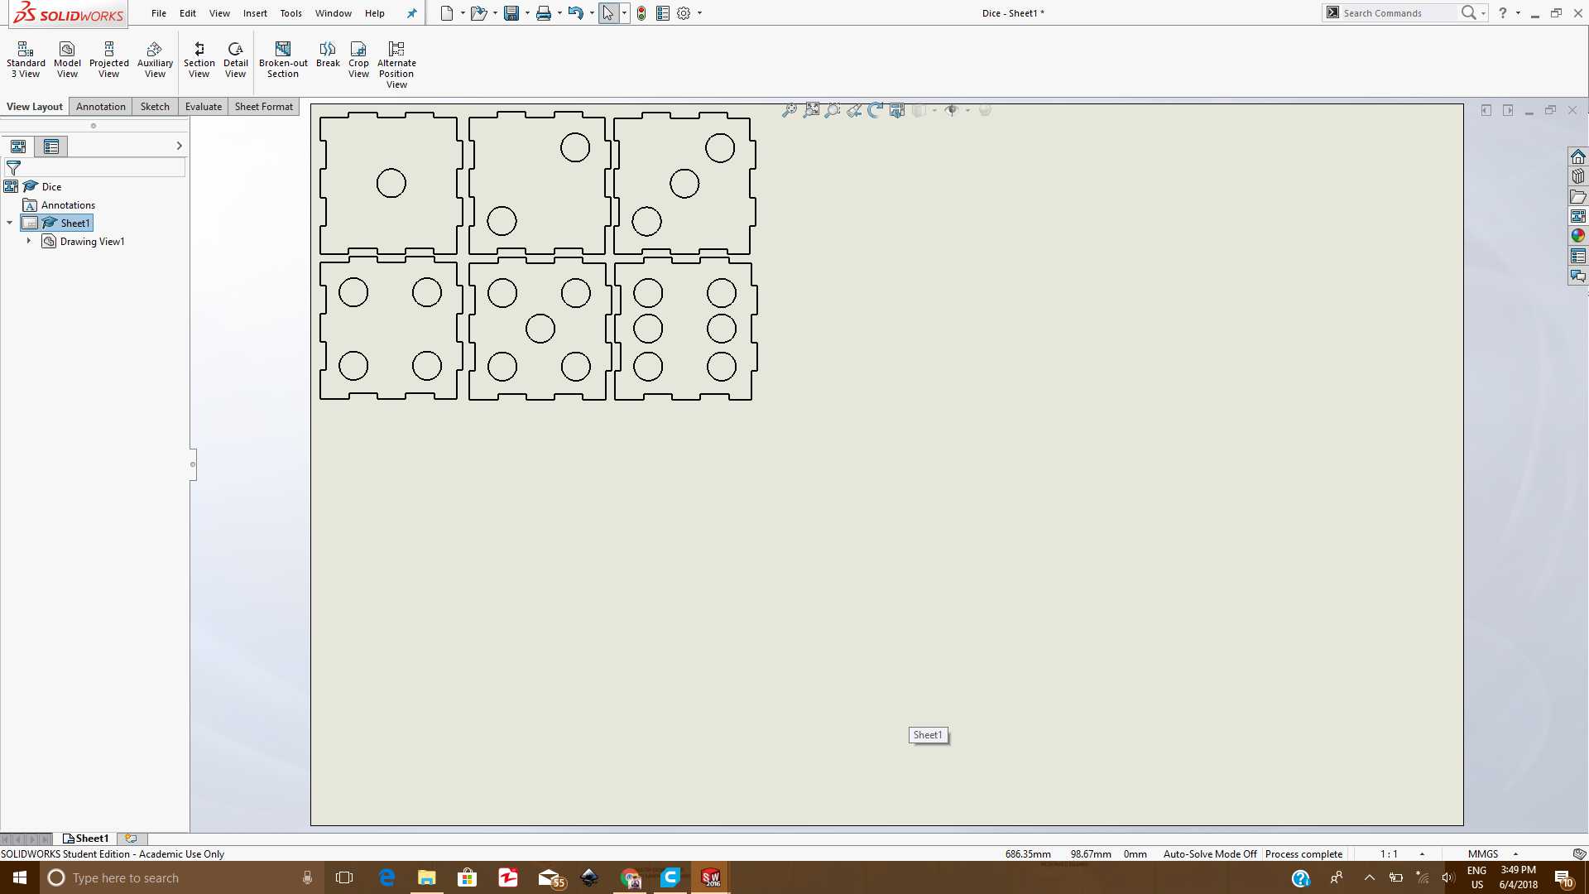Open the Save dropdown arrow
The width and height of the screenshot is (1589, 894).
tap(527, 13)
